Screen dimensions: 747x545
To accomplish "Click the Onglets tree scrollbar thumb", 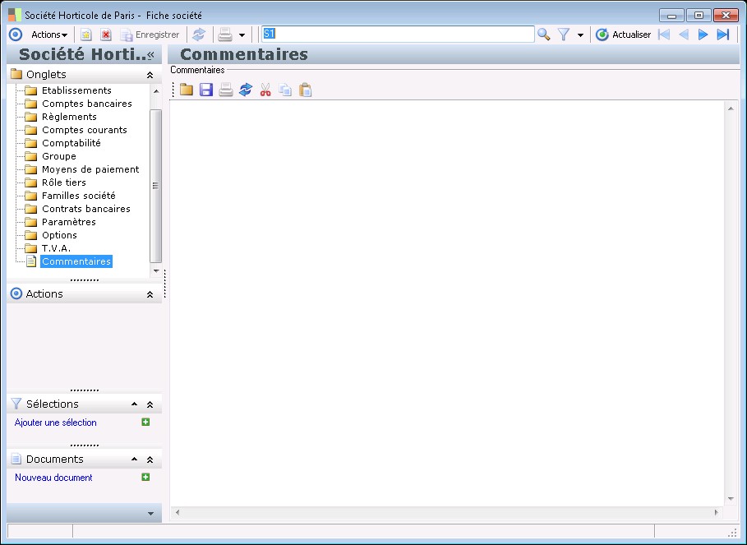I will pyautogui.click(x=156, y=186).
